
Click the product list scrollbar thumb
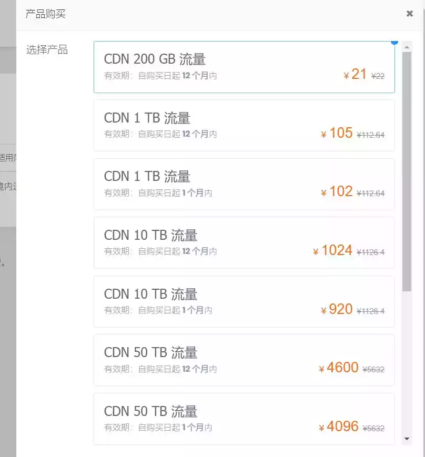[407, 171]
